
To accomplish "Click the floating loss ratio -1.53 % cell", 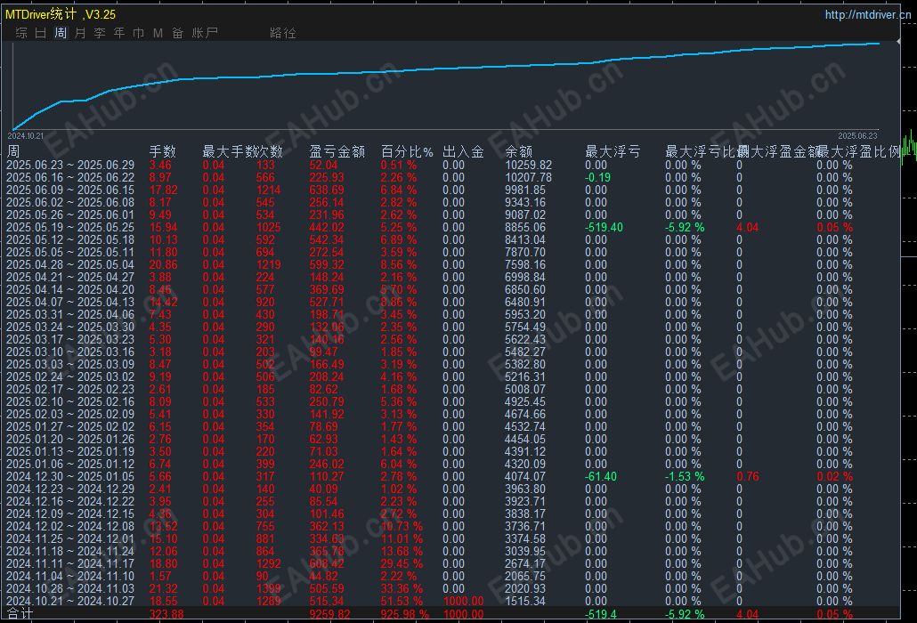I will tap(685, 476).
